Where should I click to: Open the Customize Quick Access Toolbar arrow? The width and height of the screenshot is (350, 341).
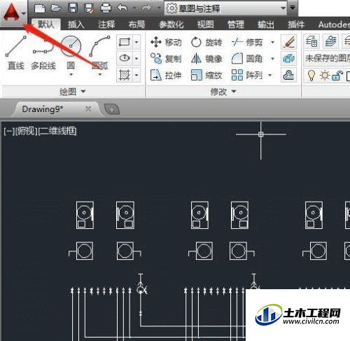[x=293, y=8]
